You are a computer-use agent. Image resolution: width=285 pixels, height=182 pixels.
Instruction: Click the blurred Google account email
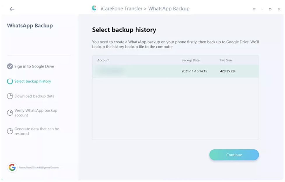[39, 167]
